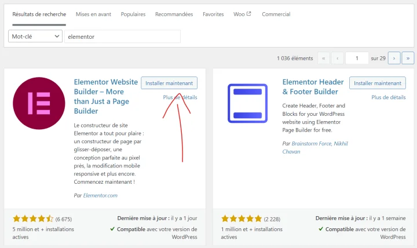Click the star rating with 6 675 reviews
Image resolution: width=417 pixels, height=248 pixels.
pos(33,218)
